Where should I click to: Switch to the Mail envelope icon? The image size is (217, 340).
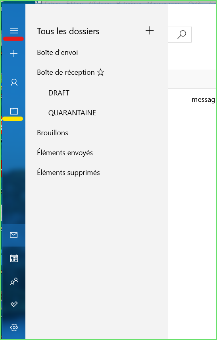[14, 235]
